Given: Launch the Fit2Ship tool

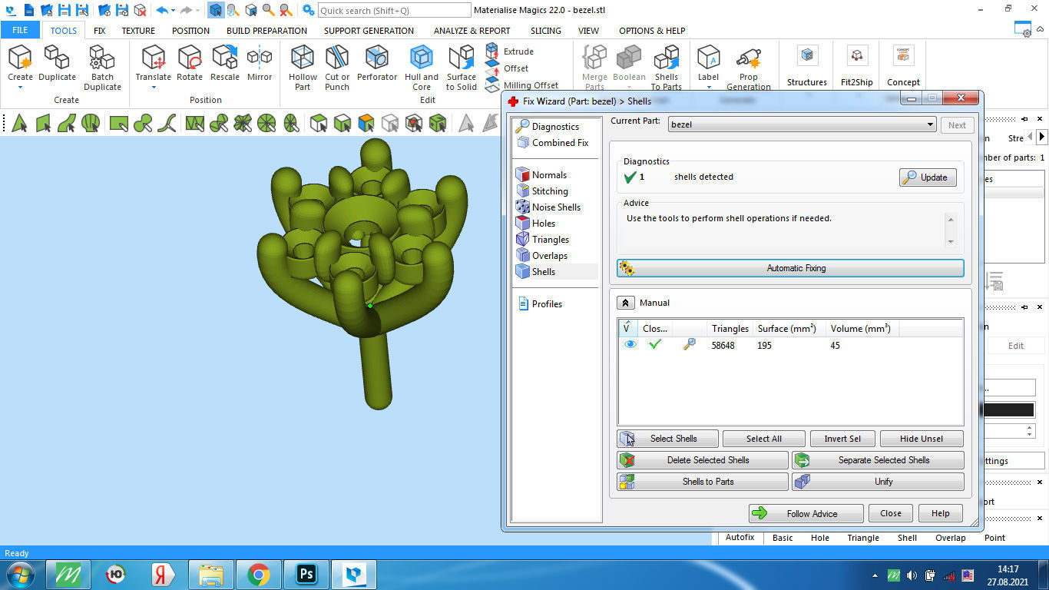Looking at the screenshot, I should 857,67.
